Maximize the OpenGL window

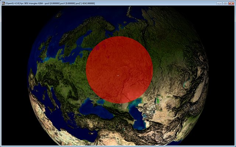click(x=225, y=3)
